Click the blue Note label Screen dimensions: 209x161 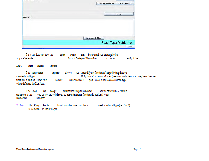point(21,105)
